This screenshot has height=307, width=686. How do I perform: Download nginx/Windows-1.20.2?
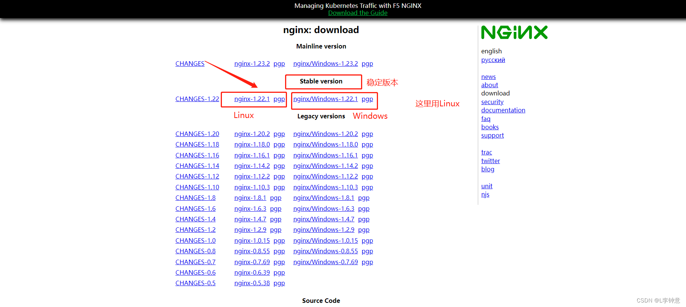coord(326,134)
